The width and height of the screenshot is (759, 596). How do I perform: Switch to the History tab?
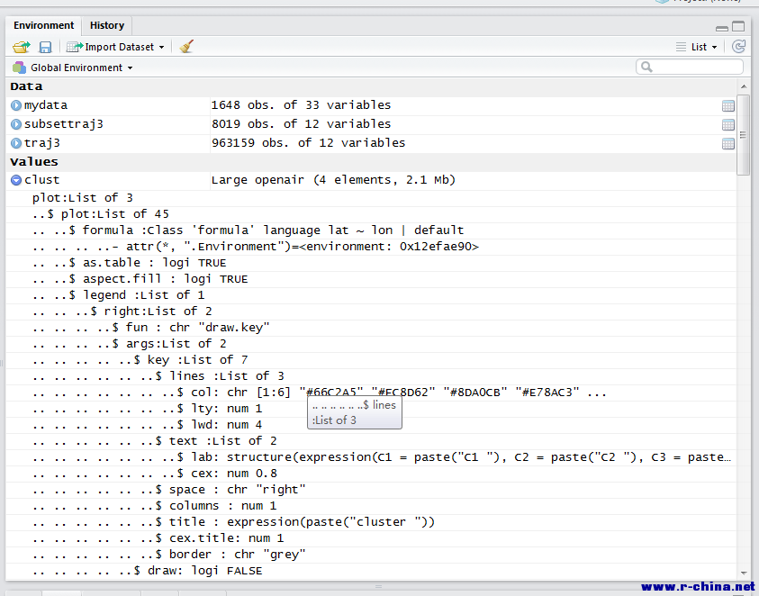click(x=107, y=25)
